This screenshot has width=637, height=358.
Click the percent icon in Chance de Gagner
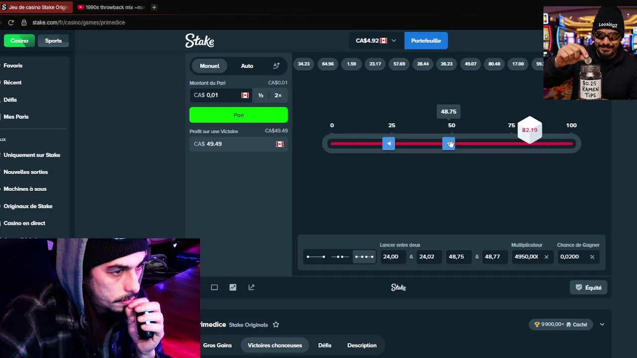[x=592, y=257]
